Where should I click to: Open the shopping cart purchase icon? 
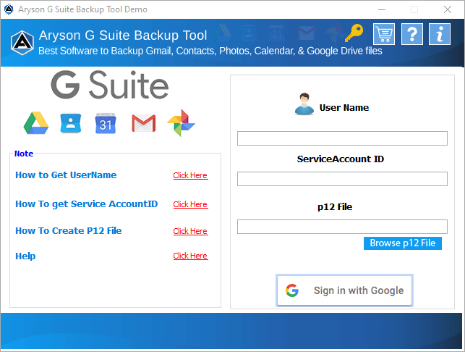tap(384, 34)
